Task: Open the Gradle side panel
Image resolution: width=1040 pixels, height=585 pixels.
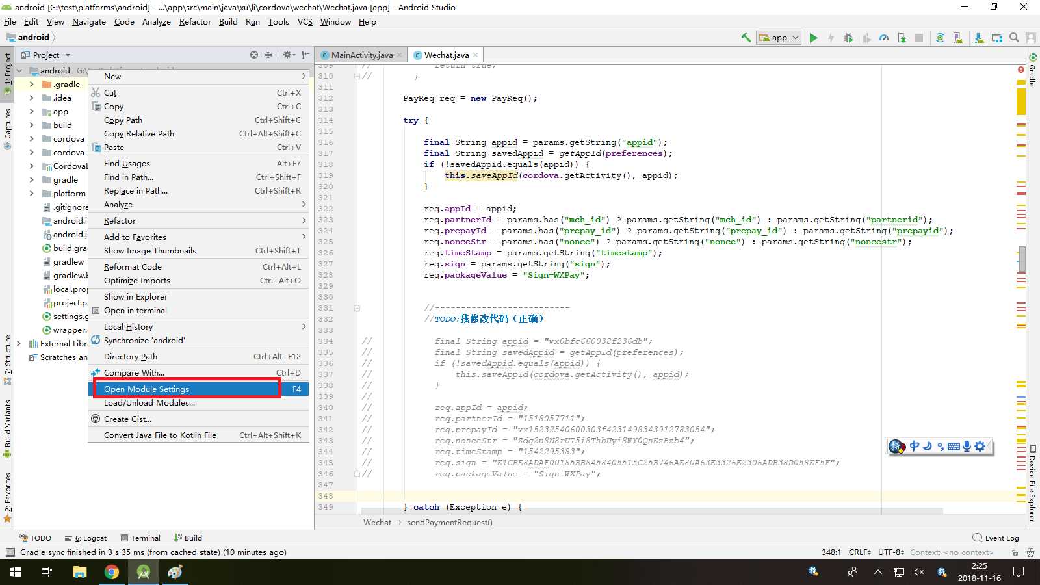Action: pos(1032,69)
